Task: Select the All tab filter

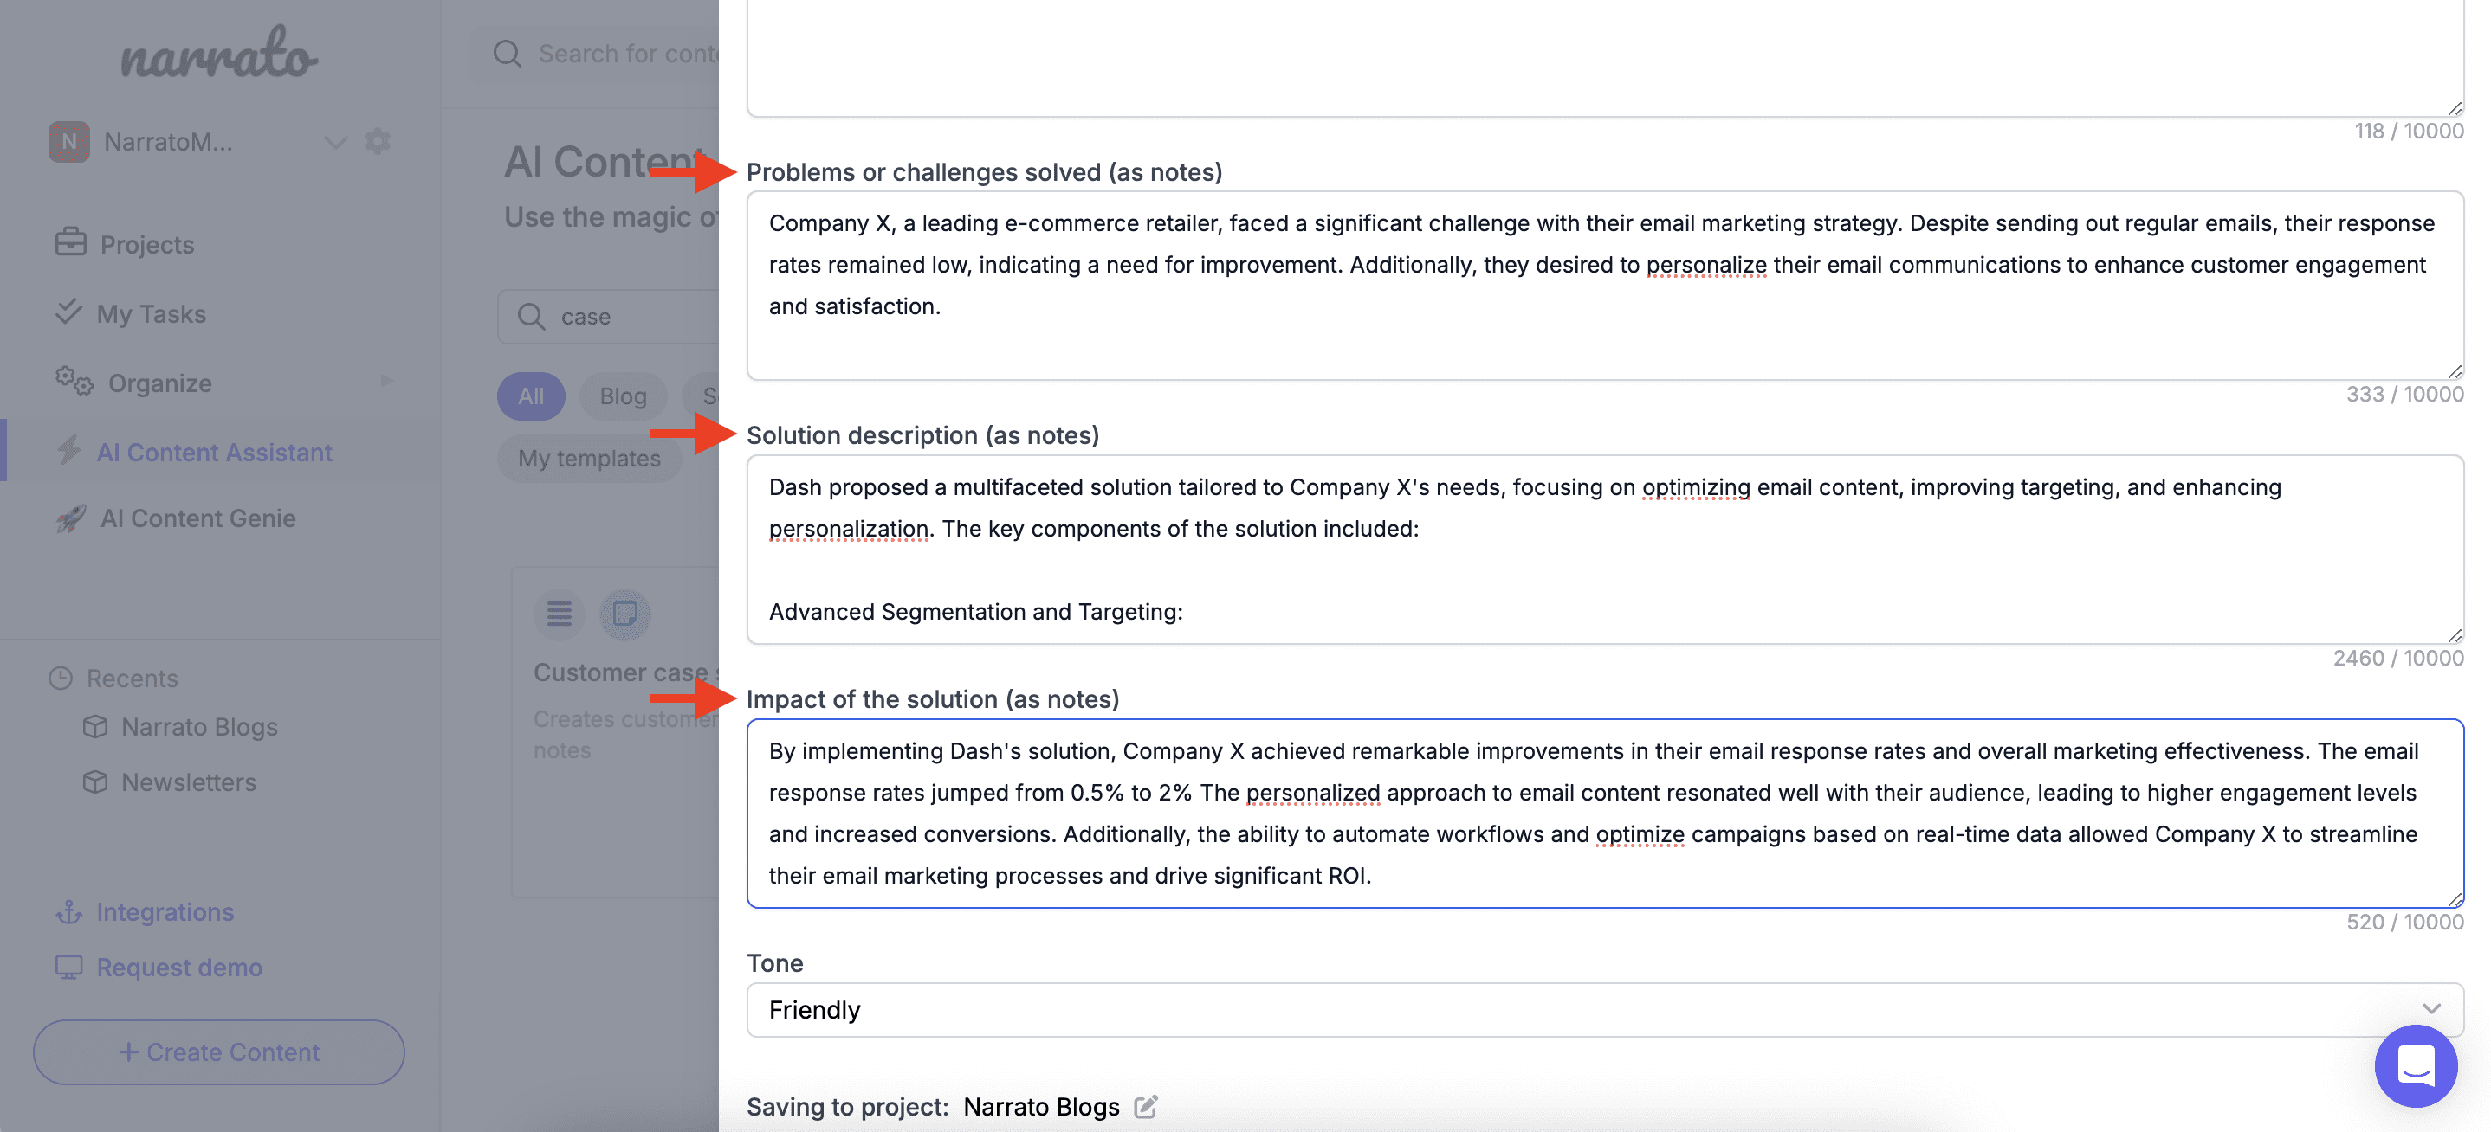Action: (x=531, y=394)
